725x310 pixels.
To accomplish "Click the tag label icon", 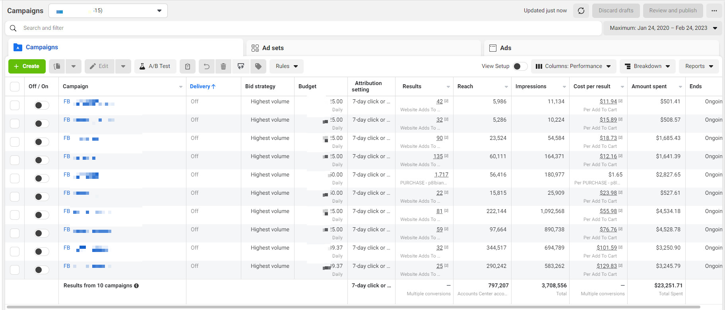I will tap(258, 66).
